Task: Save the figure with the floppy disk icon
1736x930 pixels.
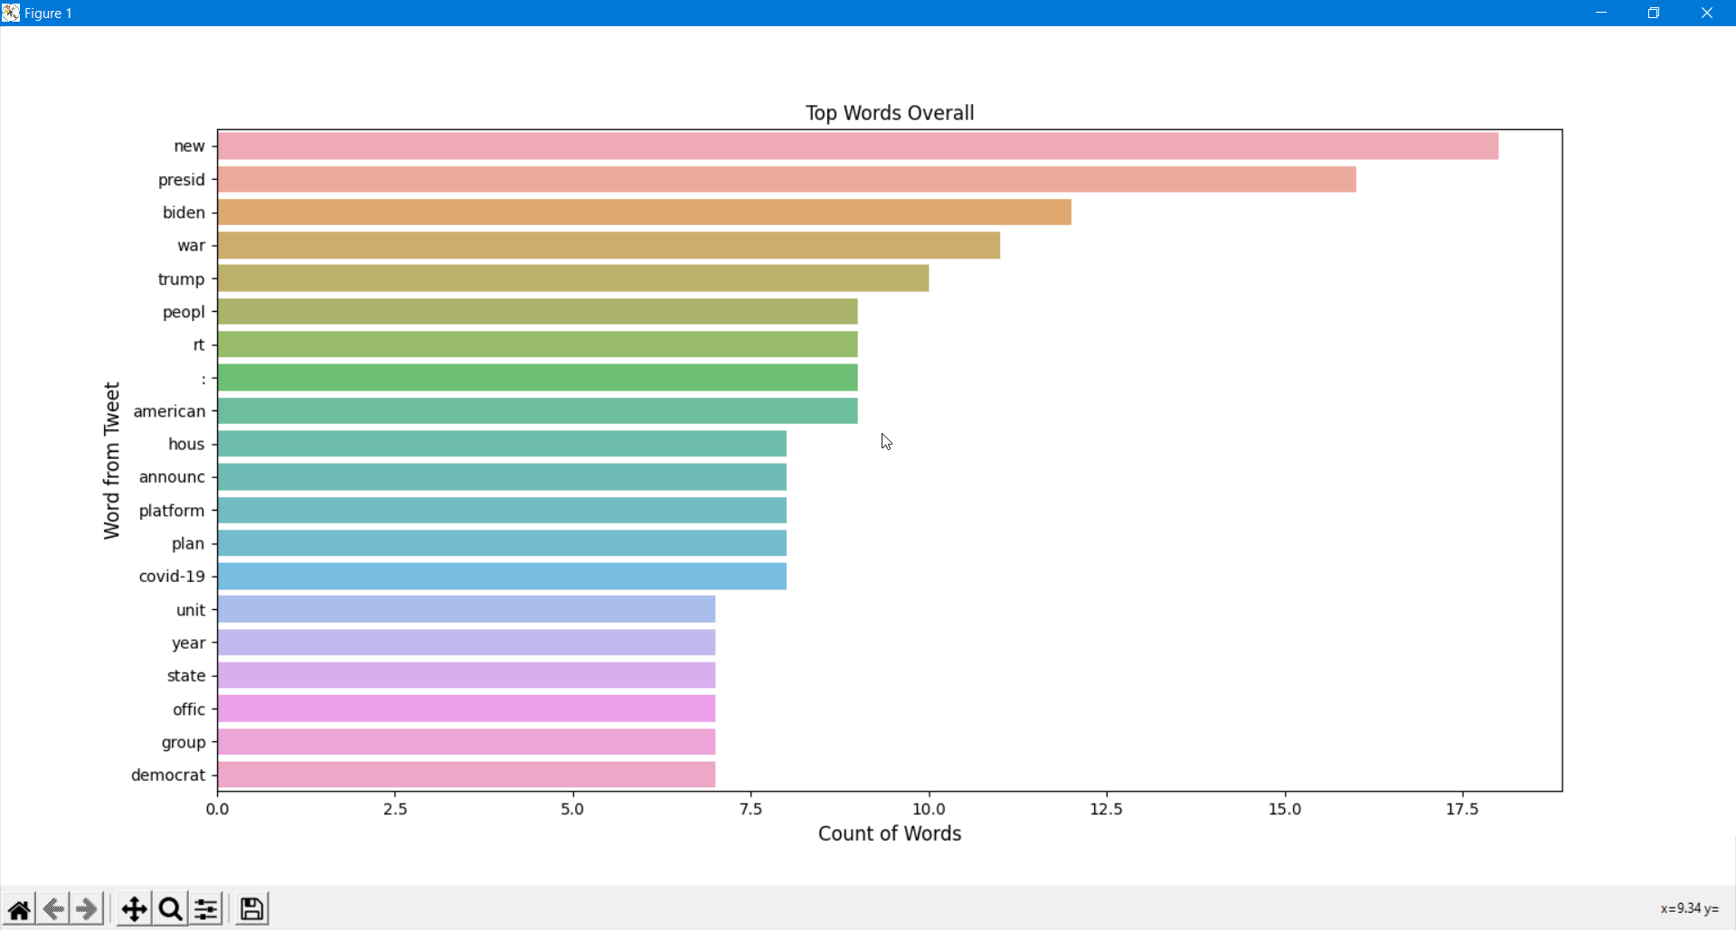Action: point(252,908)
